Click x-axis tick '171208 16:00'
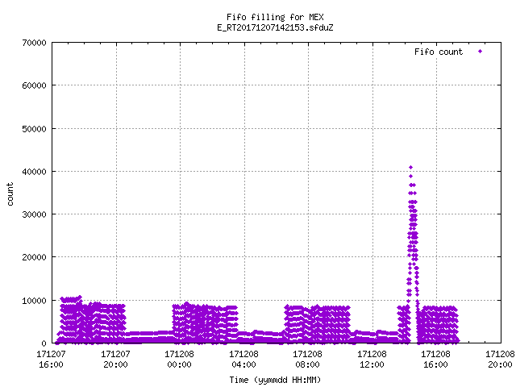The image size is (516, 387). (436, 360)
